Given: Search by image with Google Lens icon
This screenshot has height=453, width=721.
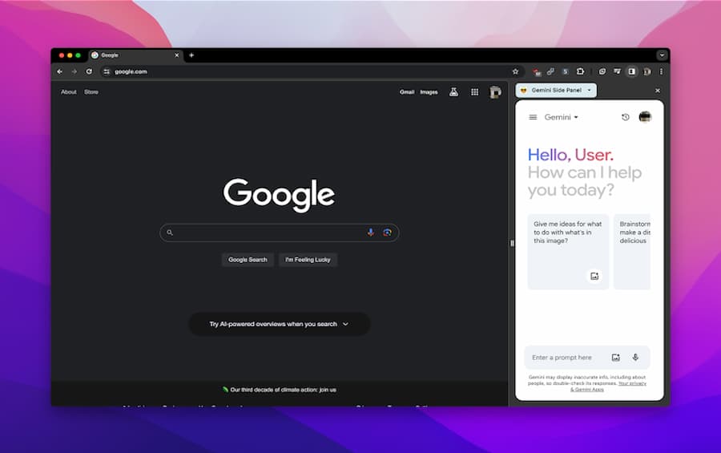Looking at the screenshot, I should pyautogui.click(x=387, y=233).
